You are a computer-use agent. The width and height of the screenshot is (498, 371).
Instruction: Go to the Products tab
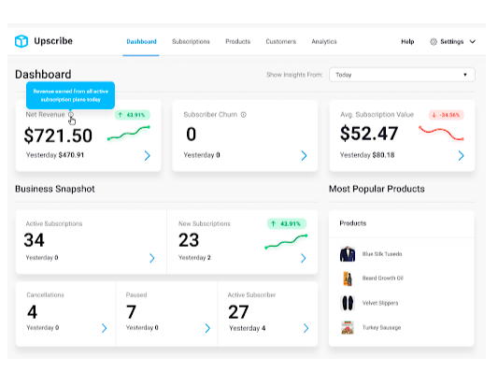tap(238, 42)
